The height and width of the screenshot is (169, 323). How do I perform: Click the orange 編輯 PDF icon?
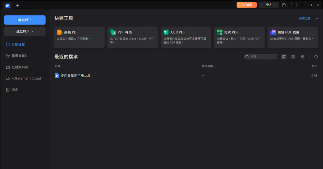(60, 32)
